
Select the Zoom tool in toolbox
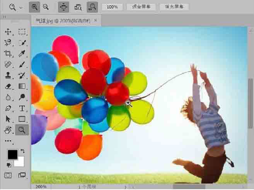click(22, 130)
